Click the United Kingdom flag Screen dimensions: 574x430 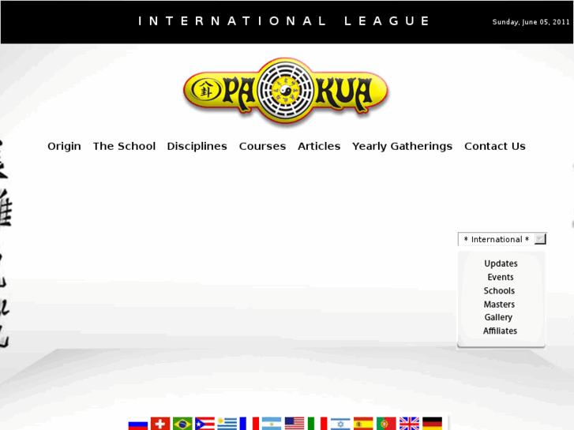(x=409, y=424)
